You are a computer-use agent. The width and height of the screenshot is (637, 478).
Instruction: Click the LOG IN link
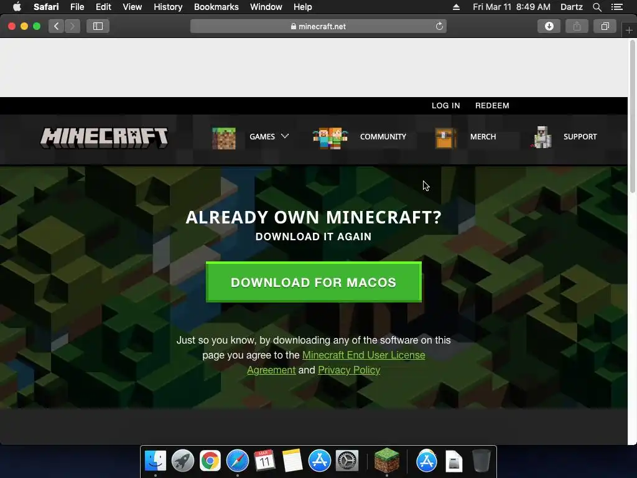(x=445, y=106)
